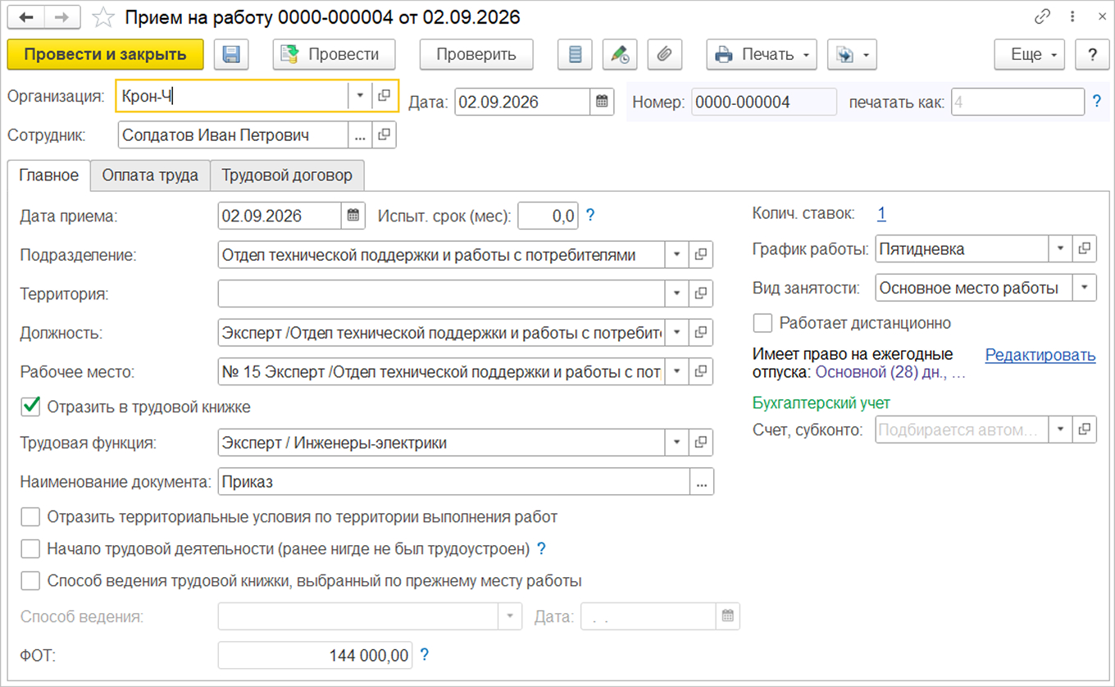Open help with the ? toolbar button
This screenshot has width=1115, height=687.
1092,55
